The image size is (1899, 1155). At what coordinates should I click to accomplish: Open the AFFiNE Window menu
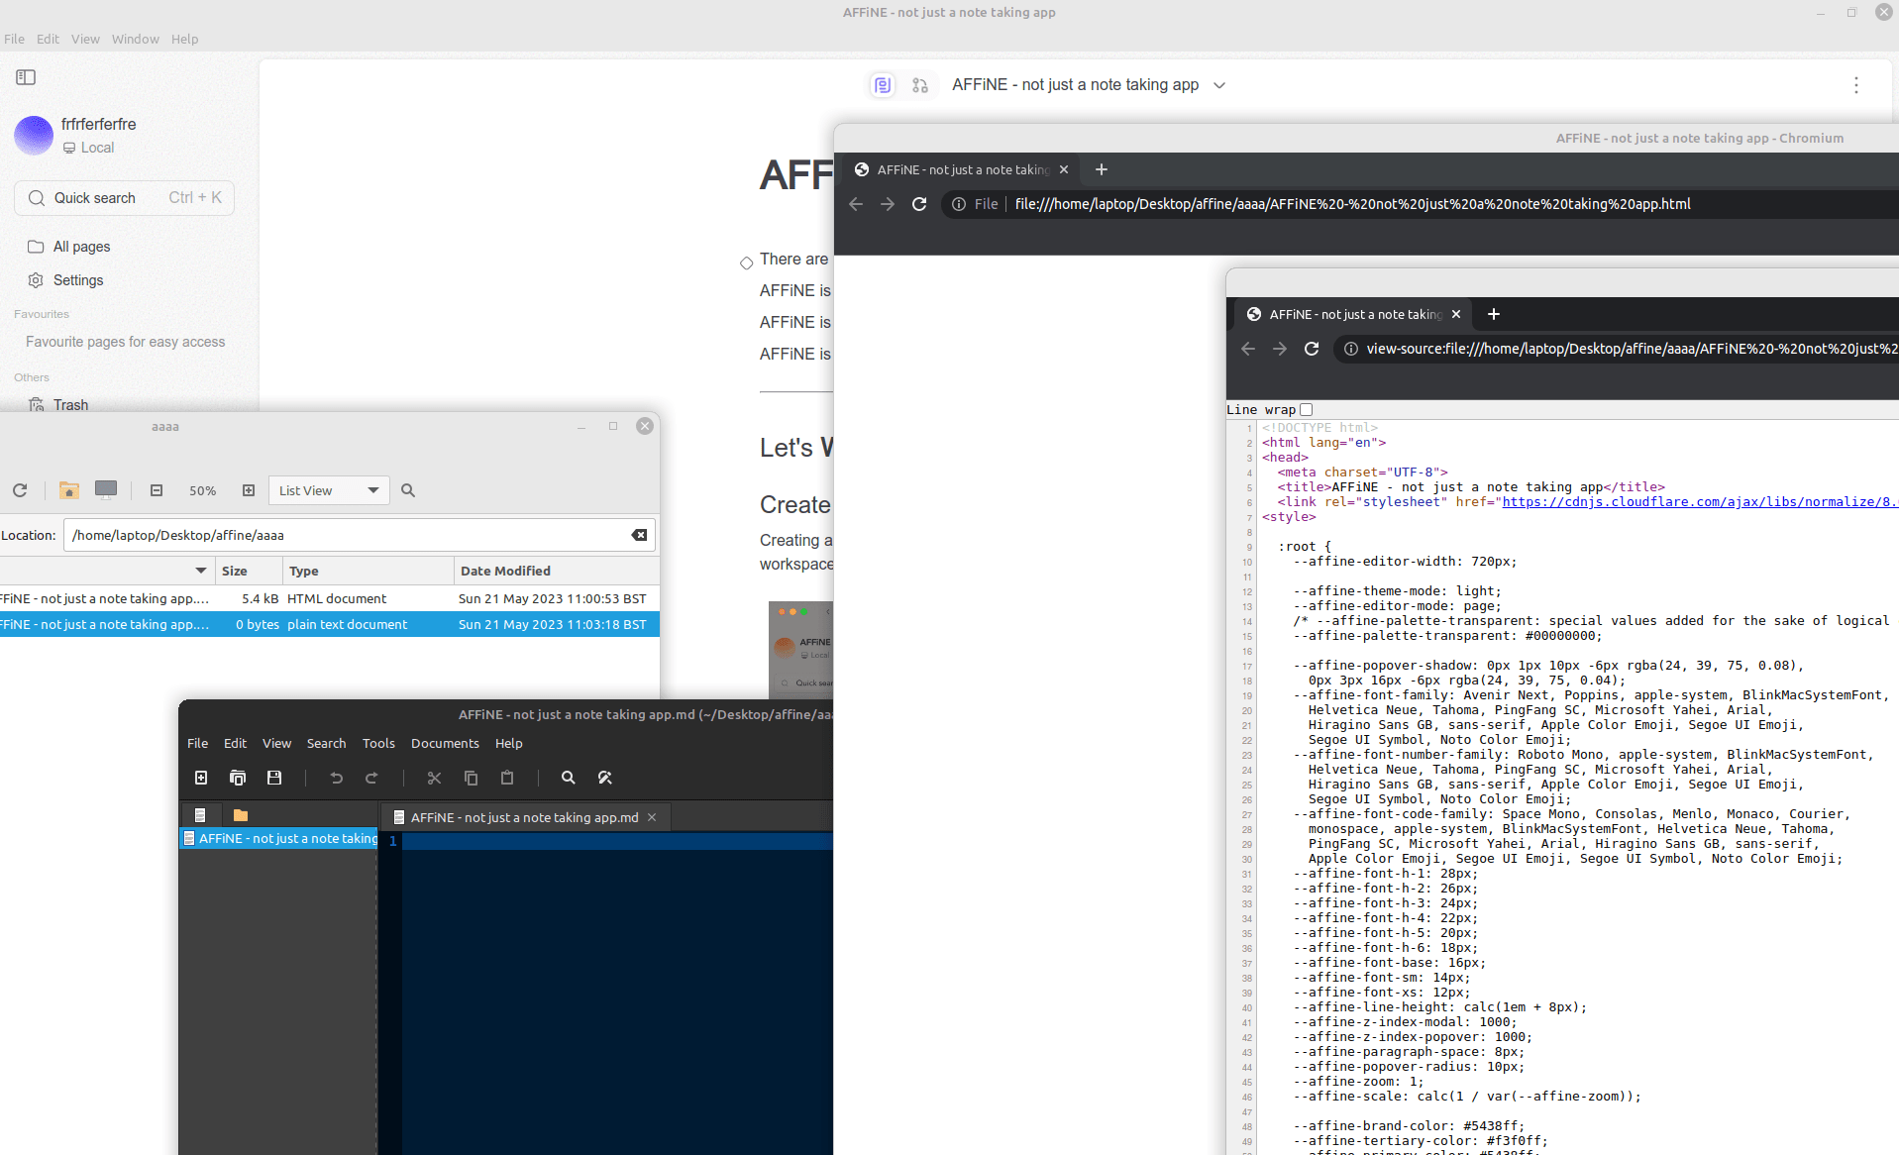[135, 39]
